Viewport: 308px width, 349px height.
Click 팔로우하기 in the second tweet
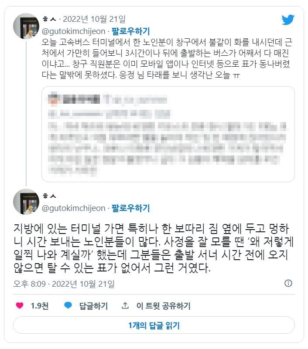click(x=130, y=208)
